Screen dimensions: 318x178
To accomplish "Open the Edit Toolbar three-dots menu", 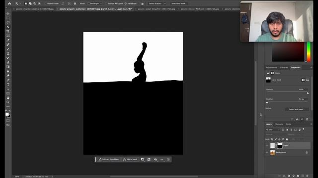I will 8,107.
